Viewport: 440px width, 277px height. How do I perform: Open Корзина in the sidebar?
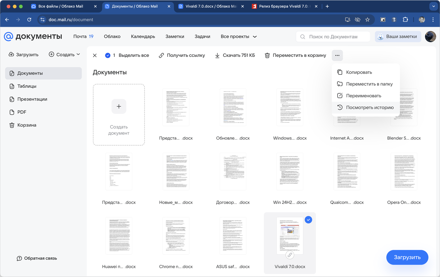tap(27, 125)
